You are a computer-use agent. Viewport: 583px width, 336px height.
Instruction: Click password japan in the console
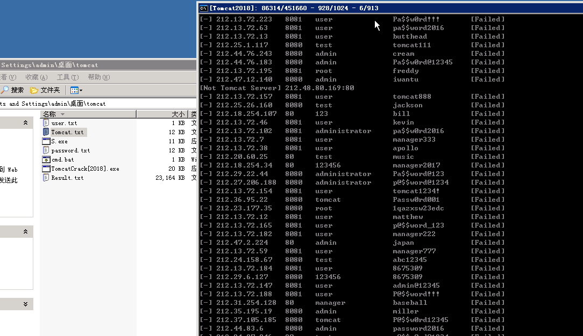403,243
